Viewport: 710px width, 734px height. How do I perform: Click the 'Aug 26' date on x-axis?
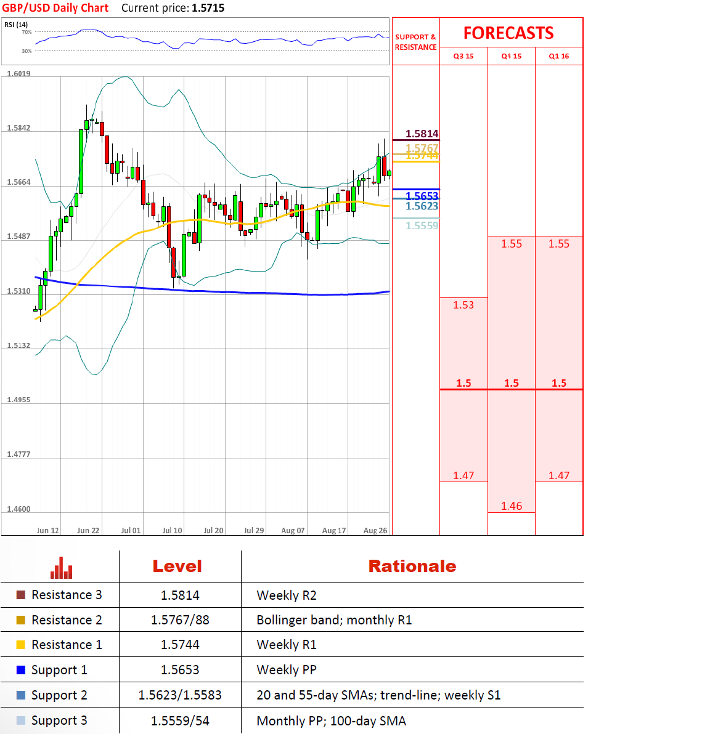[x=375, y=530]
